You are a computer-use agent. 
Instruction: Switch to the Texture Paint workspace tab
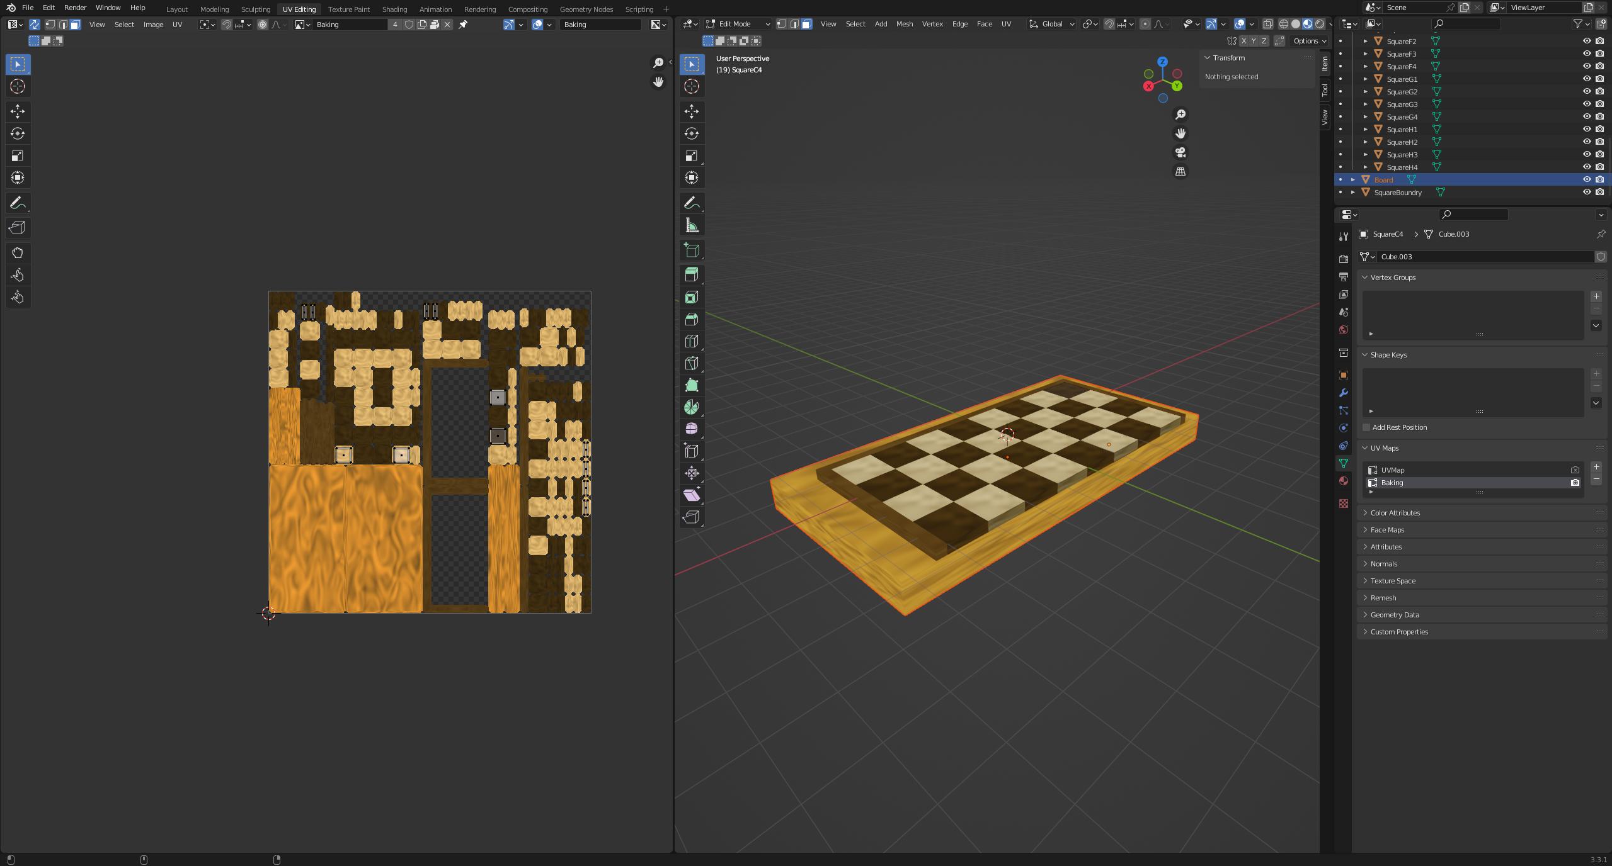[x=348, y=9]
